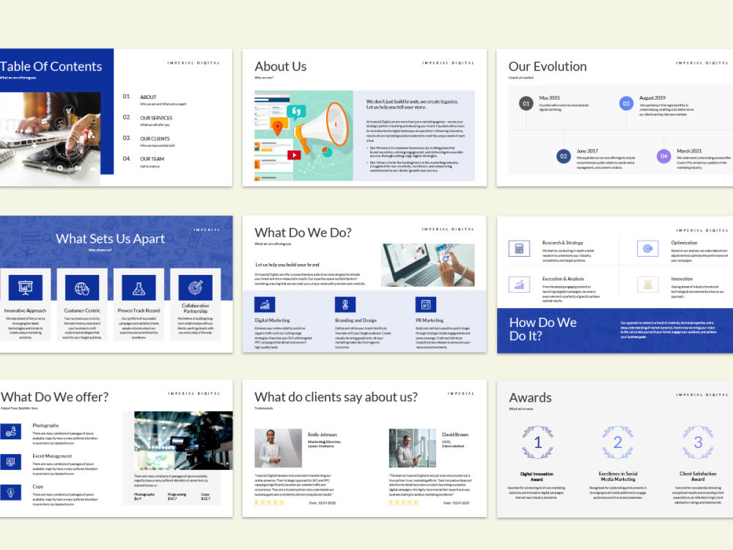The height and width of the screenshot is (550, 733).
Task: Click the 'Client Satisfaction Award' label
Action: tap(698, 477)
